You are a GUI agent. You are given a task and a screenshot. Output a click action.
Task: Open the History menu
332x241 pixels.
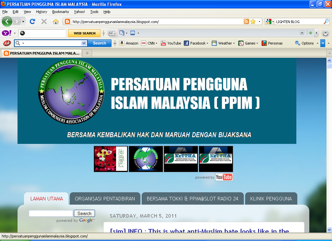[41, 12]
